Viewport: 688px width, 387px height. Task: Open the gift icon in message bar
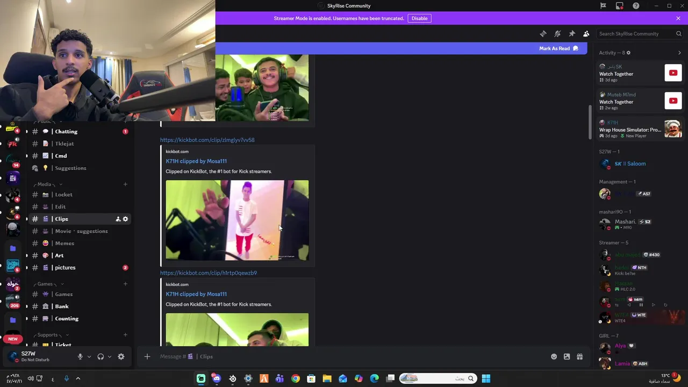tap(579, 356)
